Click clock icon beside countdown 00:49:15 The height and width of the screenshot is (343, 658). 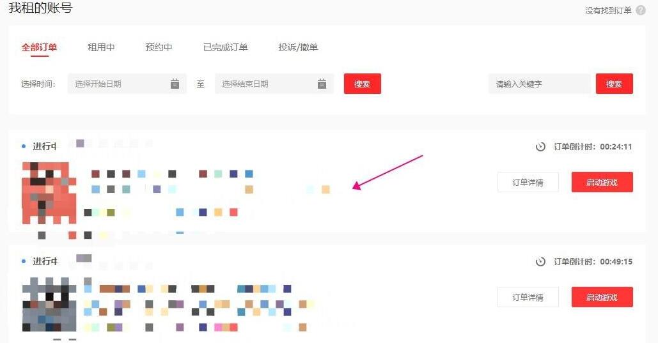(x=541, y=262)
